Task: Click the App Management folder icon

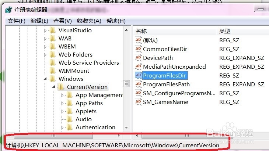Action: (70, 95)
